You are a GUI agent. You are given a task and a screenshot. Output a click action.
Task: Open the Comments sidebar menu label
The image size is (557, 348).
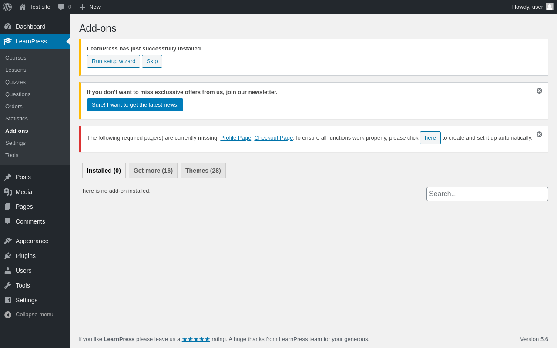(x=30, y=221)
